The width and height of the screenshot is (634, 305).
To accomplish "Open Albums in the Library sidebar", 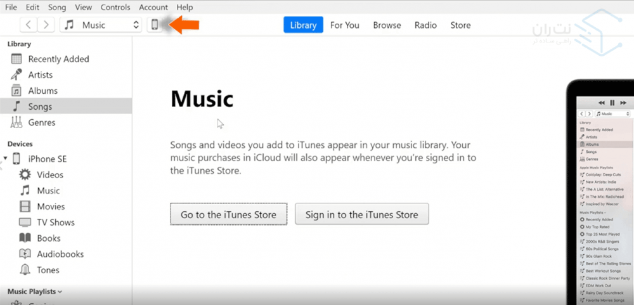I will pyautogui.click(x=42, y=91).
